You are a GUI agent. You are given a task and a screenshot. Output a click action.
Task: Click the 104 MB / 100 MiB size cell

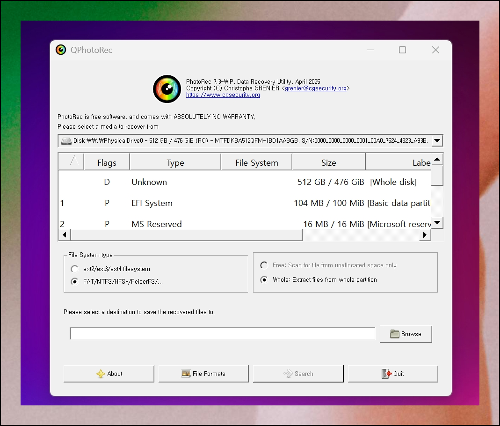(x=329, y=203)
